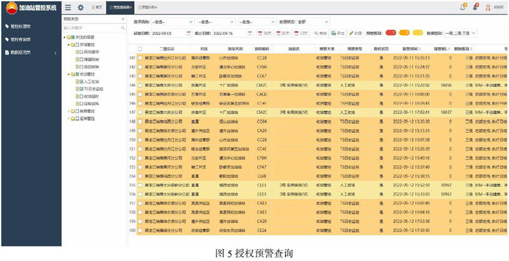Click the hamburger menu icon in header
Screen dimensions: 509x261
pos(68,8)
